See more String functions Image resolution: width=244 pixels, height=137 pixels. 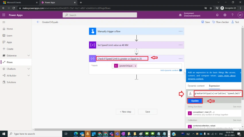237,107
